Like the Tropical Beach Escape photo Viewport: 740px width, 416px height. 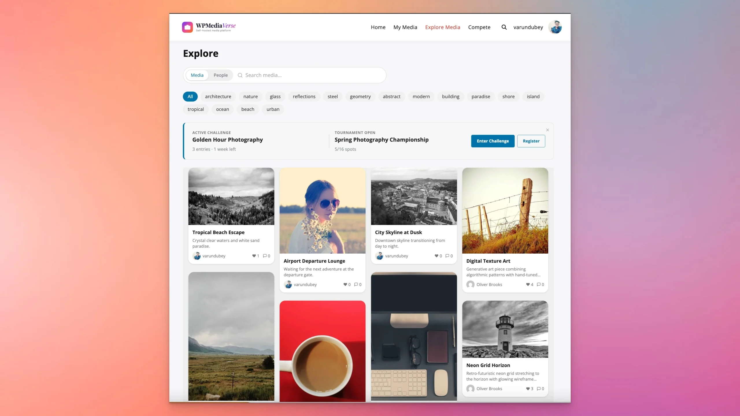click(255, 256)
